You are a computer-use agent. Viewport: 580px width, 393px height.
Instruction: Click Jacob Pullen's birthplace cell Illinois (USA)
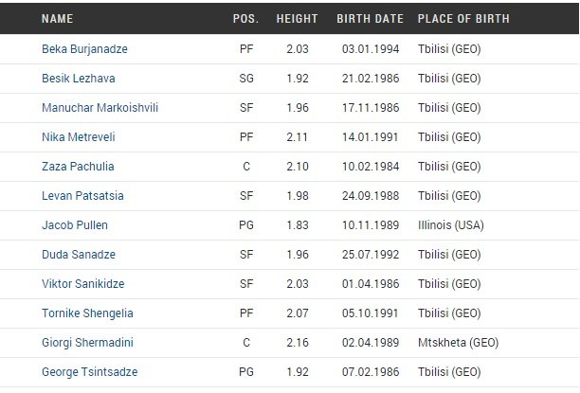click(451, 225)
